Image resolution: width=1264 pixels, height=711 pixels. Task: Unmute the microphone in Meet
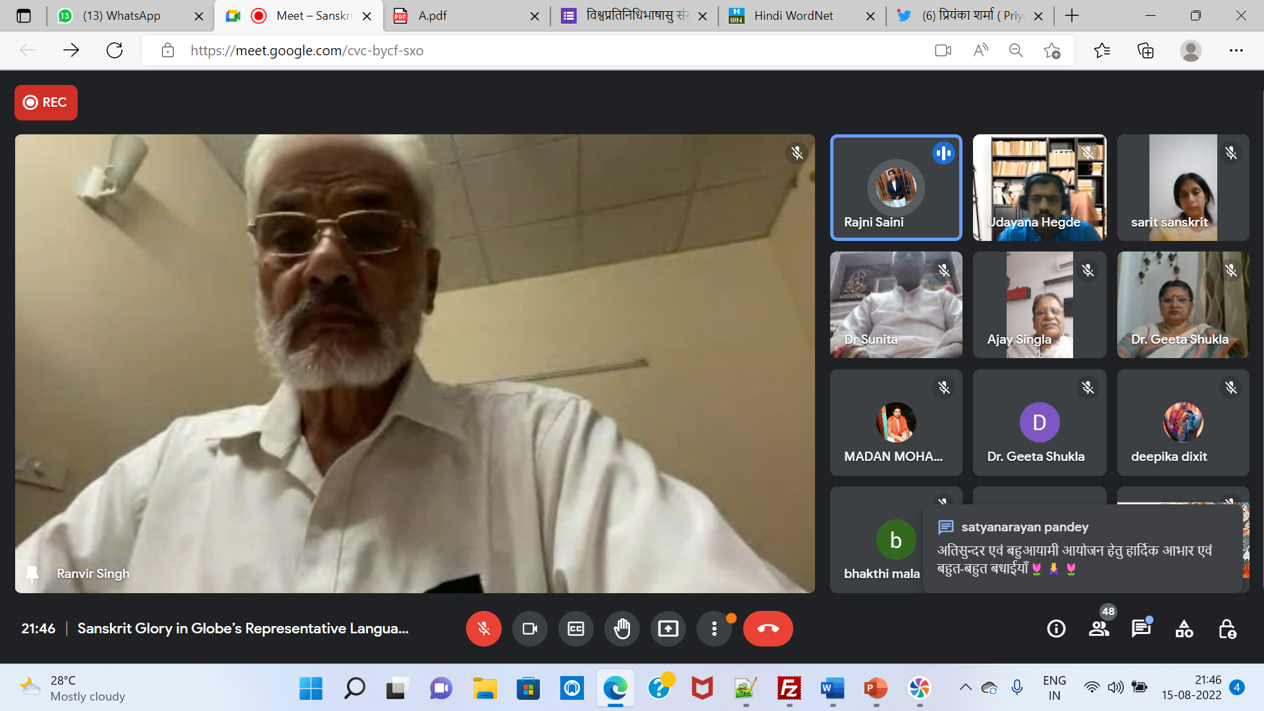click(483, 629)
